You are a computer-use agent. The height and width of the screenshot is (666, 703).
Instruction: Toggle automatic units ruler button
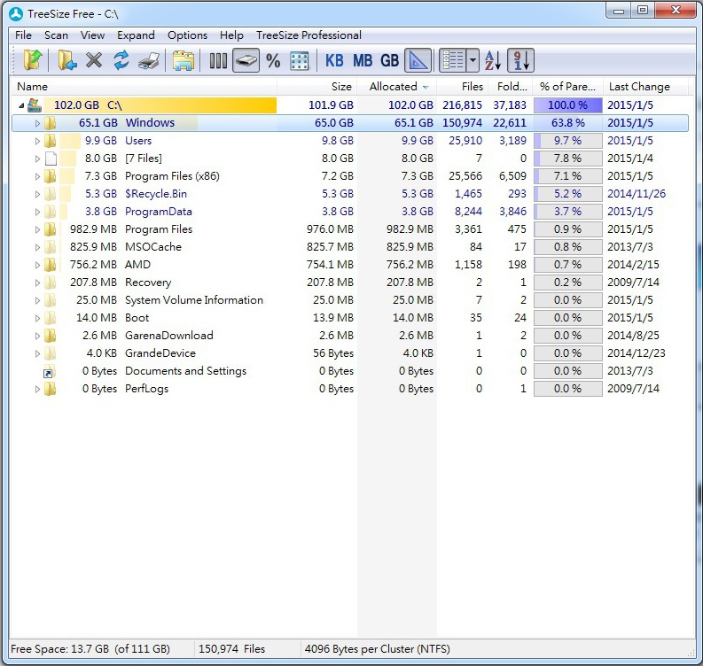(418, 60)
